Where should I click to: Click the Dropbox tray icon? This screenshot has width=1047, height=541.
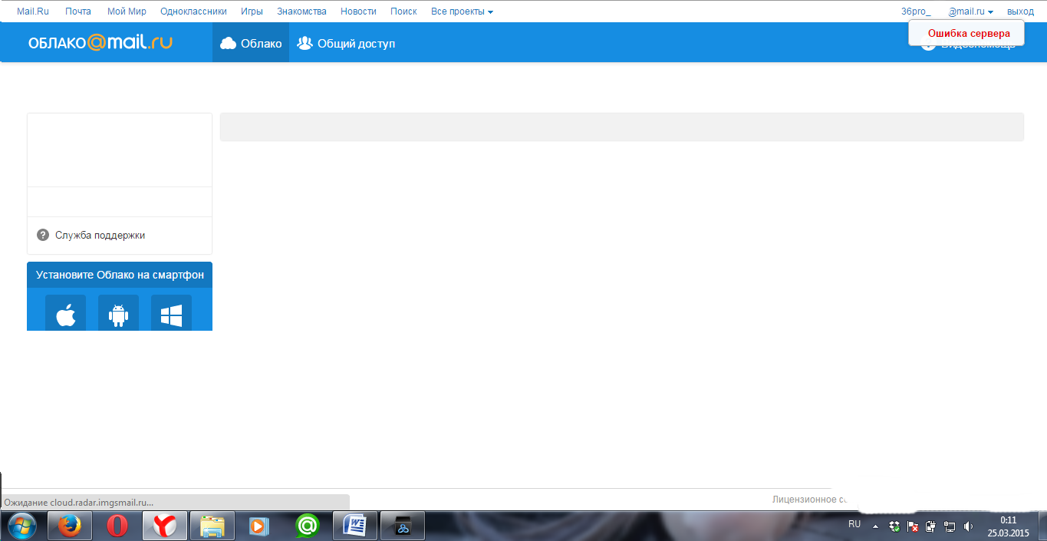894,526
